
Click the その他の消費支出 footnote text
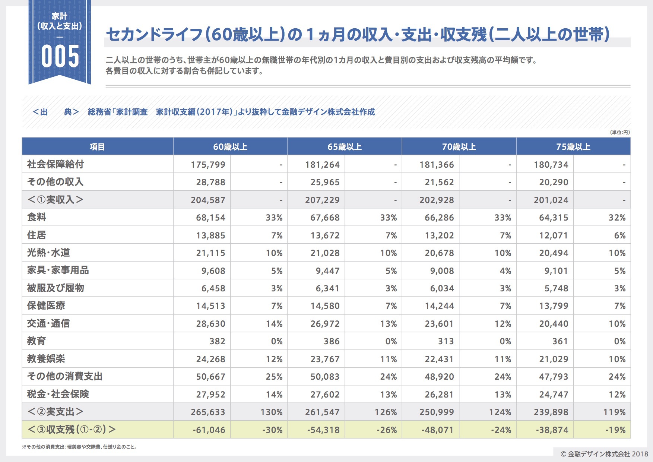pyautogui.click(x=80, y=447)
